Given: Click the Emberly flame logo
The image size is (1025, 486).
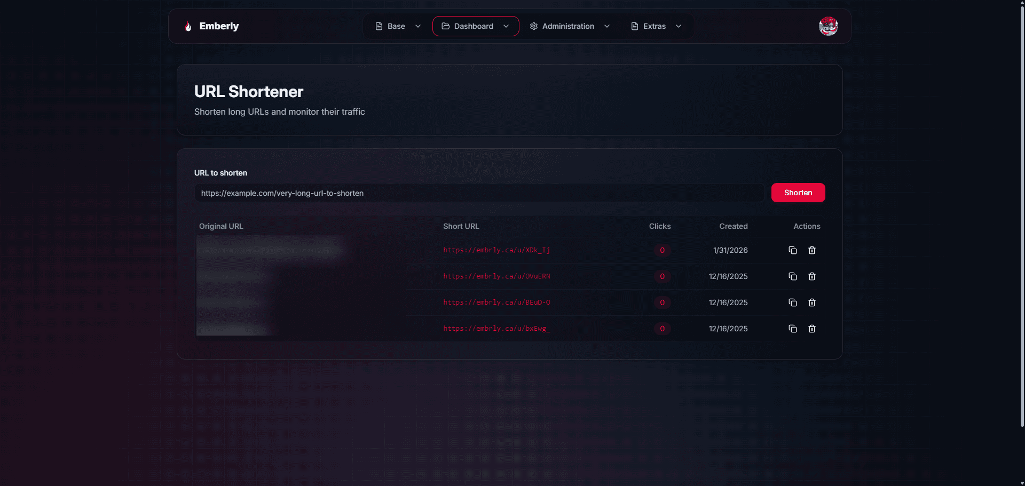Looking at the screenshot, I should [x=188, y=26].
